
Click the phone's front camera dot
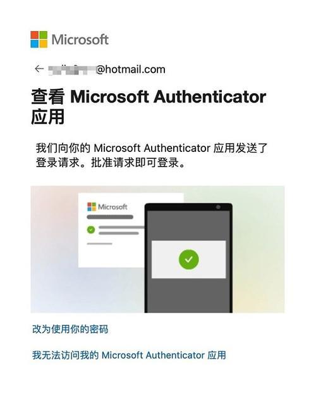pyautogui.click(x=218, y=207)
